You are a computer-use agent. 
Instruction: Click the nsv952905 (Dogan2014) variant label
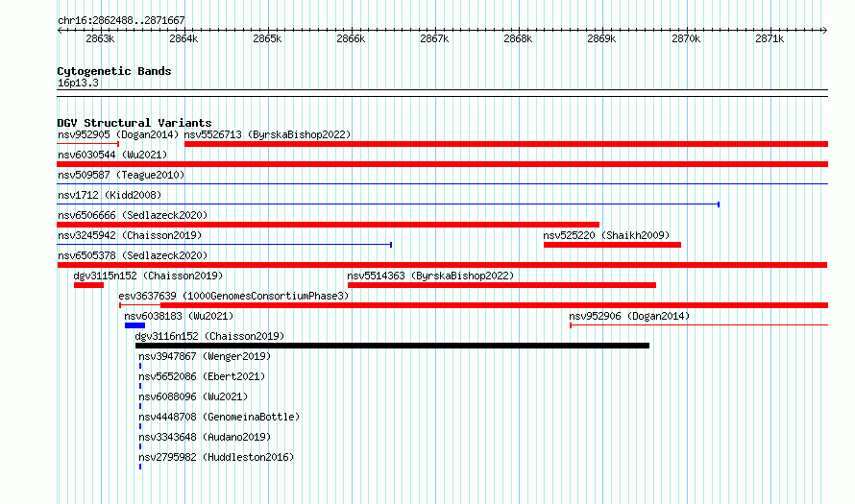118,134
